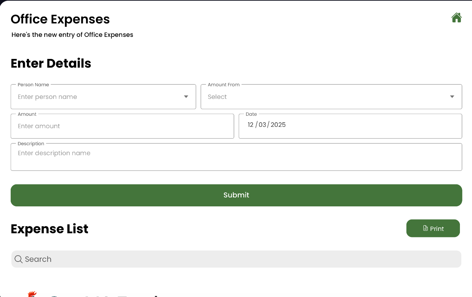The image size is (472, 297).
Task: Click the green Home icon
Action: pyautogui.click(x=456, y=18)
